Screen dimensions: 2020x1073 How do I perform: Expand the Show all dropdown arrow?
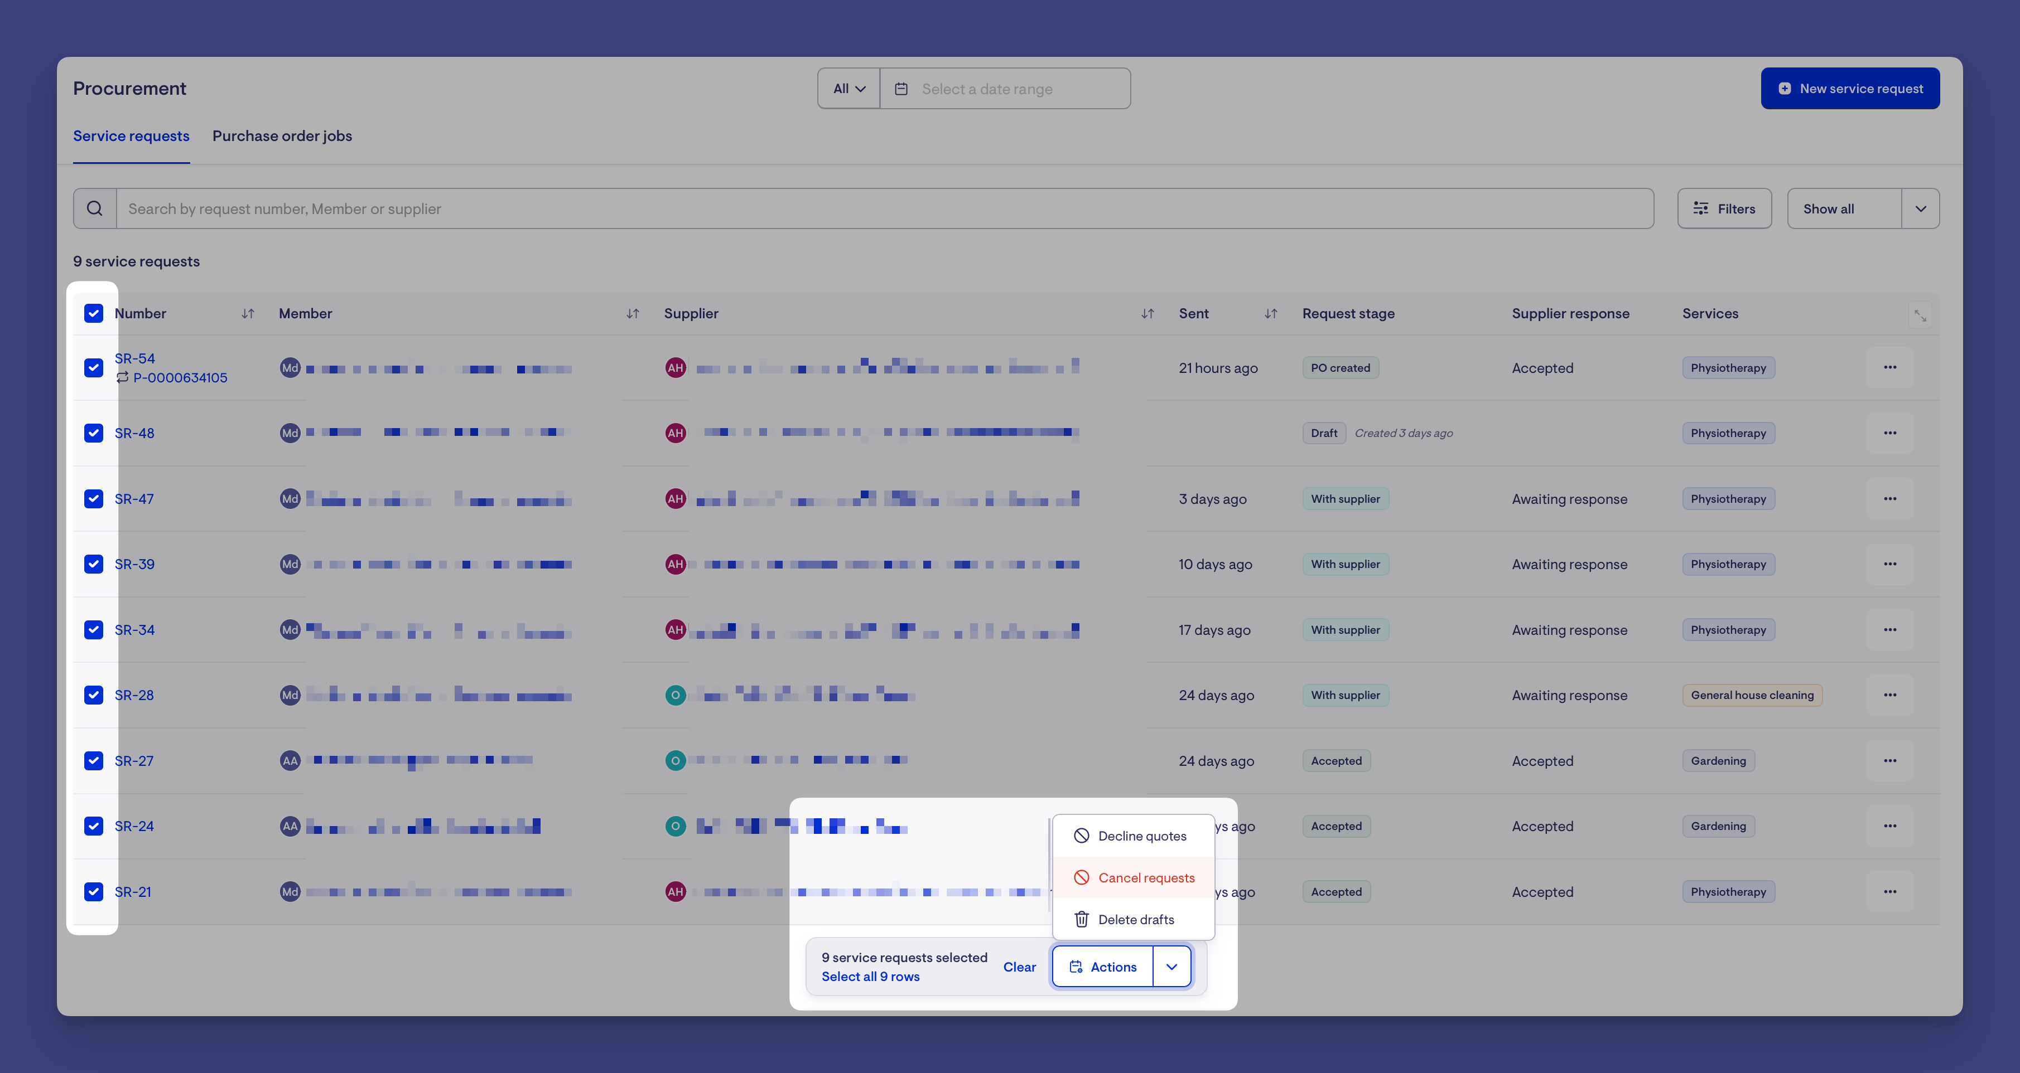[1920, 208]
